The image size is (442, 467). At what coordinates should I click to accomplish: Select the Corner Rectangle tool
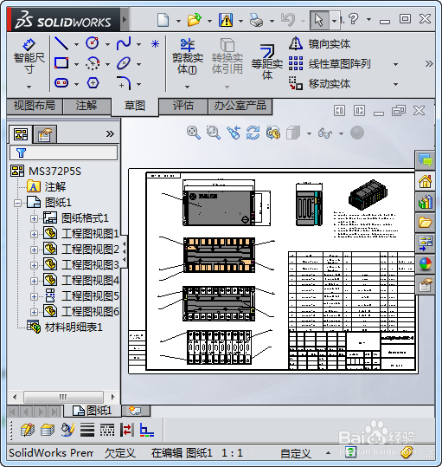coord(61,63)
